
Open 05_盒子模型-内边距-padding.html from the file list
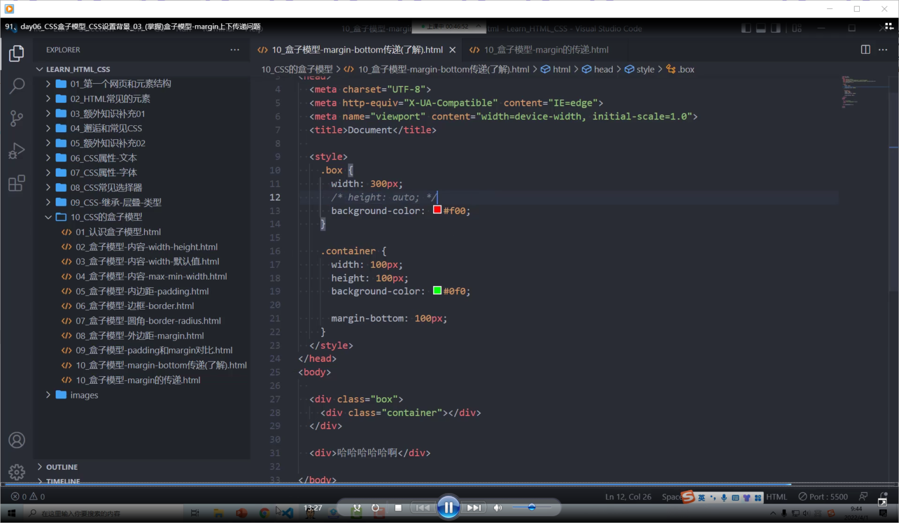click(142, 291)
